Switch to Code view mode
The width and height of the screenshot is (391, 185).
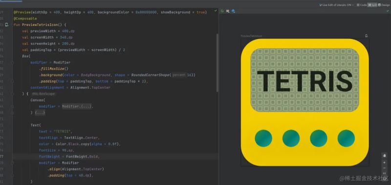tap(362, 5)
